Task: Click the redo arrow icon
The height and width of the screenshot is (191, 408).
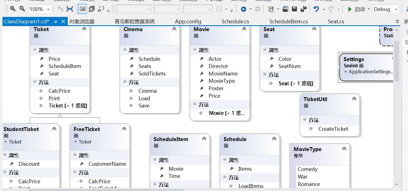Action: [x=331, y=9]
